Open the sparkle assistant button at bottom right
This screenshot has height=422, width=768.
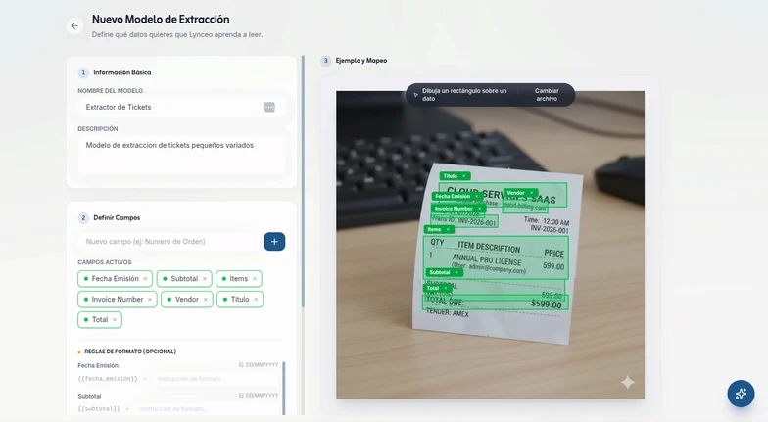(741, 394)
